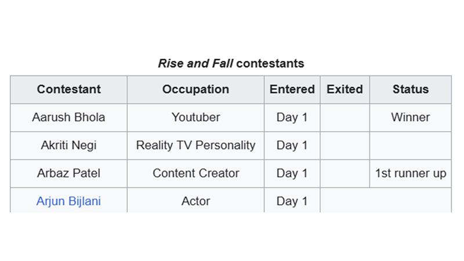Click the Youtuber occupation cell

tap(195, 117)
